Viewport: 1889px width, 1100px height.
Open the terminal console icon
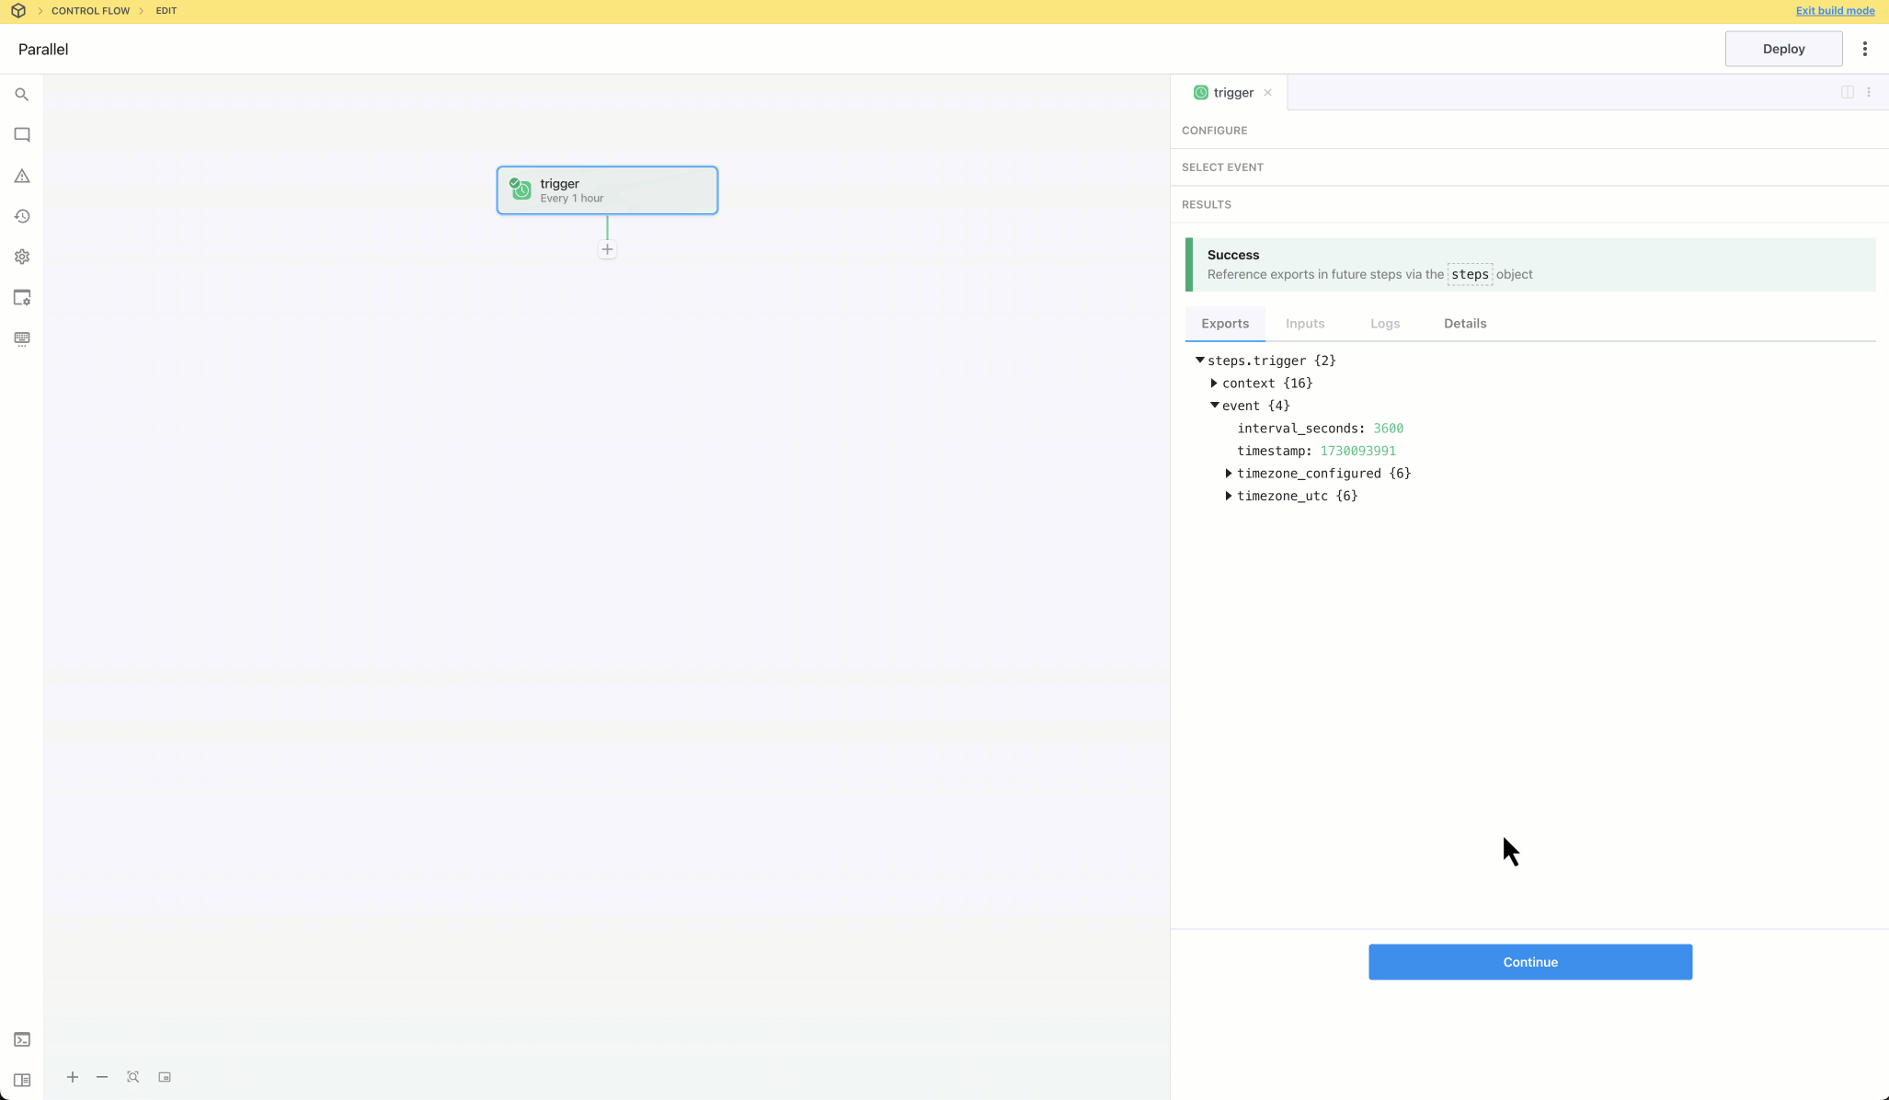(22, 1039)
